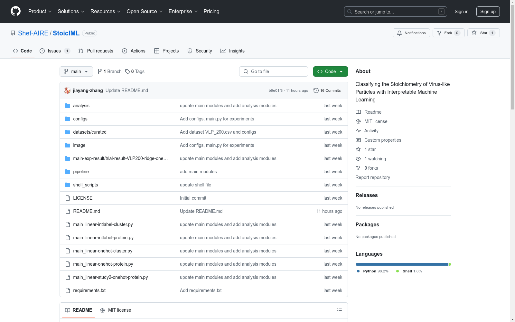Screen dimensions: 515x322
Task: Open the Security tab
Action: coord(200,51)
